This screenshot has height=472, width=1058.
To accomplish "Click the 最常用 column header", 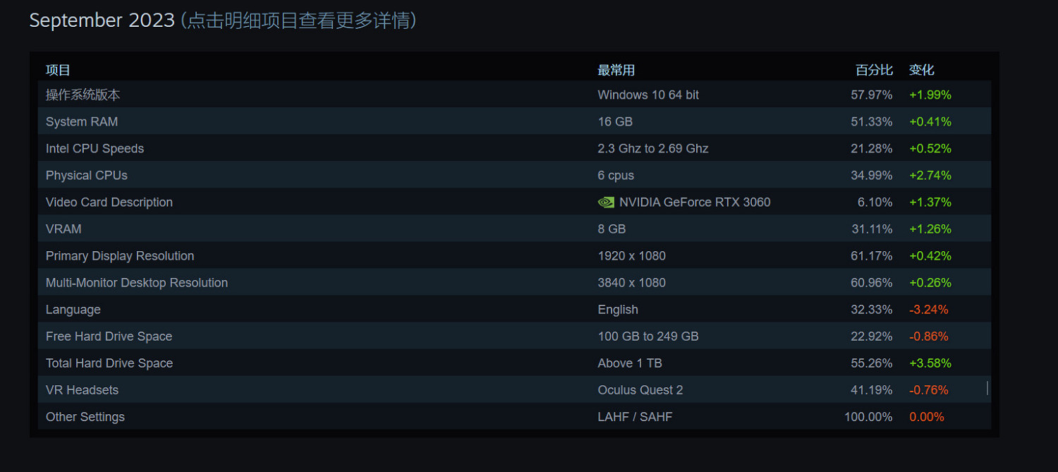I will click(x=615, y=69).
